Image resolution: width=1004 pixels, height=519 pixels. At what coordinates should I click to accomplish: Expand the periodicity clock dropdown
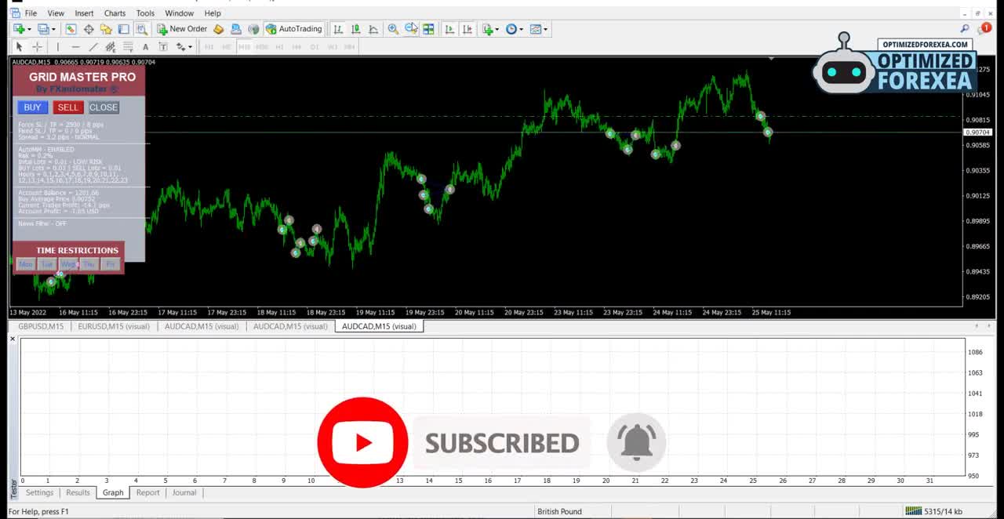point(522,30)
